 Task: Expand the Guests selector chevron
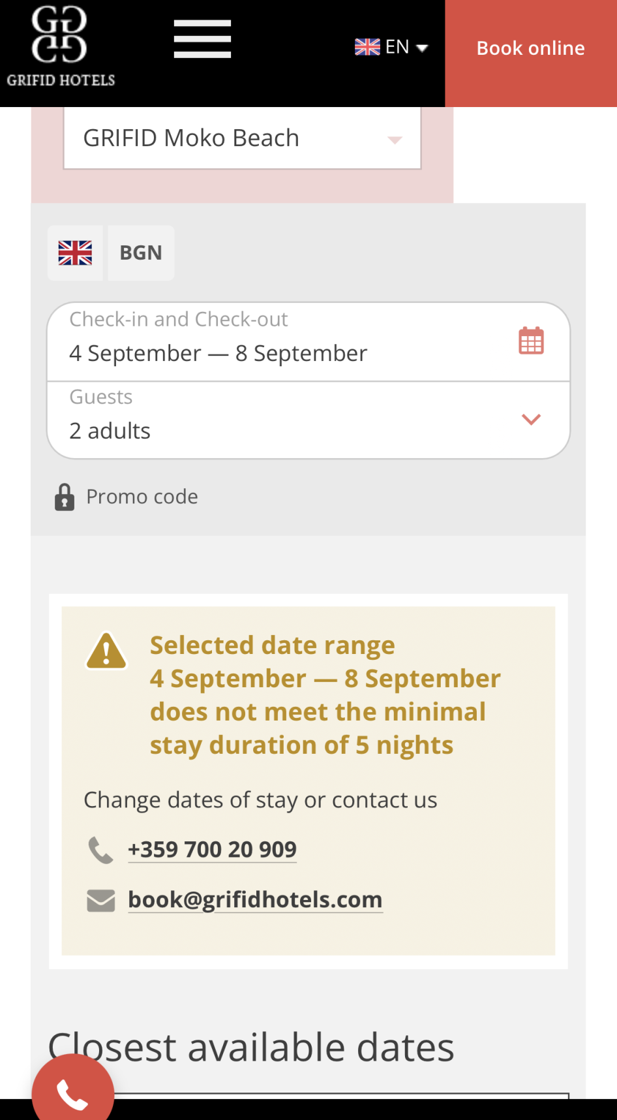(531, 420)
